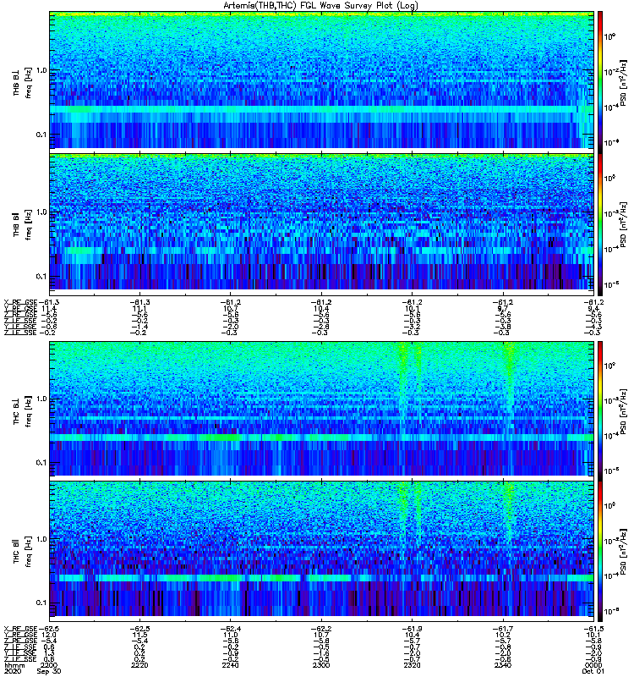
Task: Click the PSD [nT²/Hz] label of the THC B⊥ panel
Action: [623, 410]
